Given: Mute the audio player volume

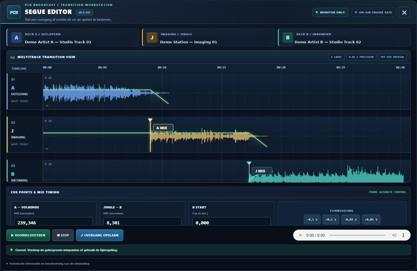Looking at the screenshot, I should pyautogui.click(x=394, y=235).
